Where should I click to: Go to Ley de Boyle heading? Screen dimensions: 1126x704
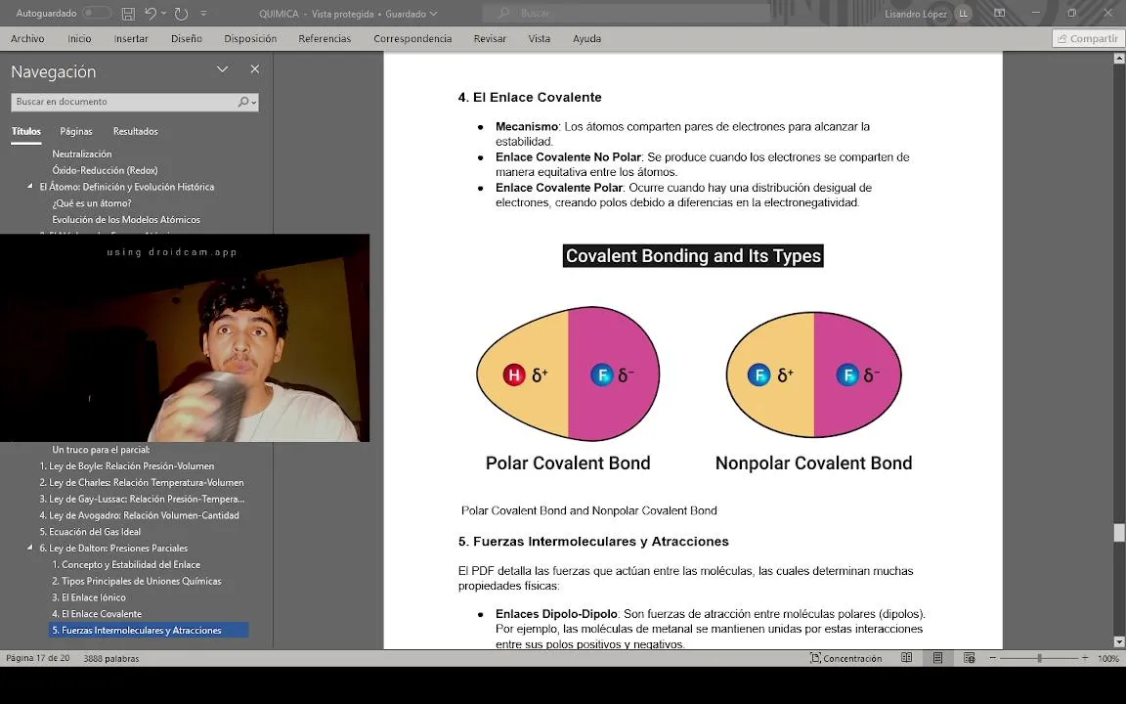126,466
